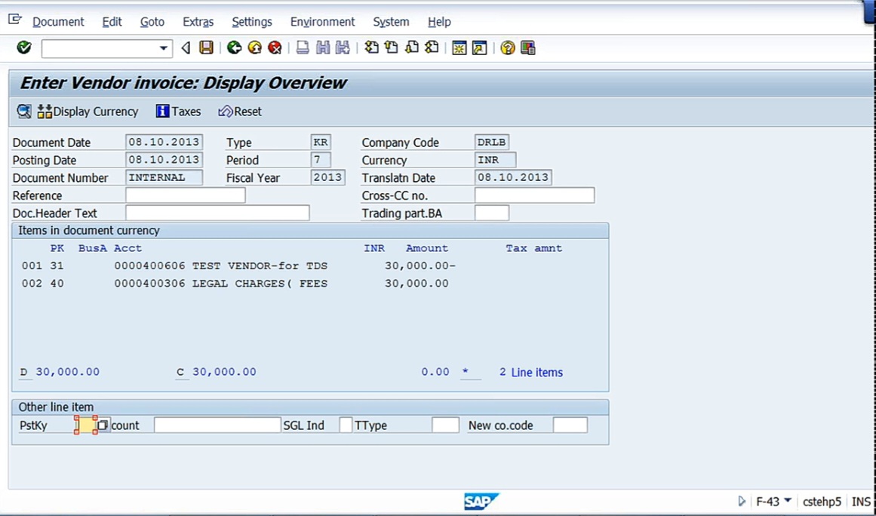Open the system menu icon left of Document
Viewport: 876px width, 516px height.
[x=15, y=20]
